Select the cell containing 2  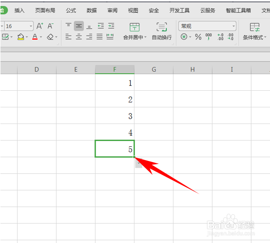click(x=115, y=99)
